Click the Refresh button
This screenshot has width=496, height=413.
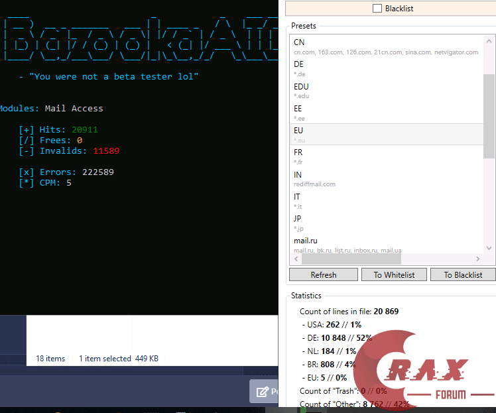324,275
